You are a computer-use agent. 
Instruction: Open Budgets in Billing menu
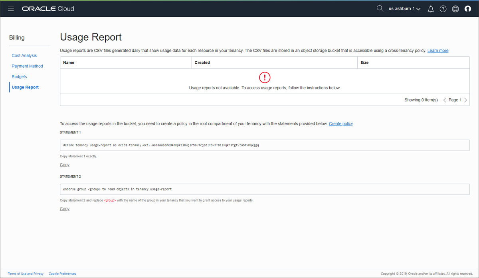[x=19, y=76]
